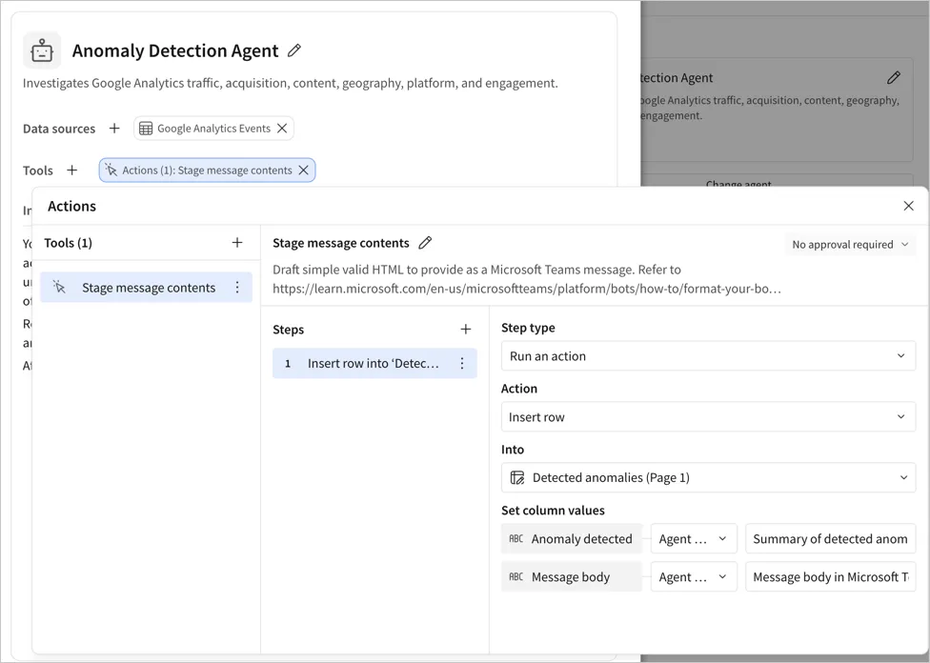
Task: Remove Google Analytics Events data source
Action: click(282, 128)
